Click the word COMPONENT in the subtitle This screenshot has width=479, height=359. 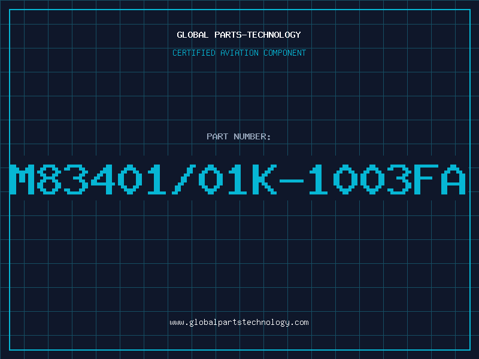(x=285, y=53)
